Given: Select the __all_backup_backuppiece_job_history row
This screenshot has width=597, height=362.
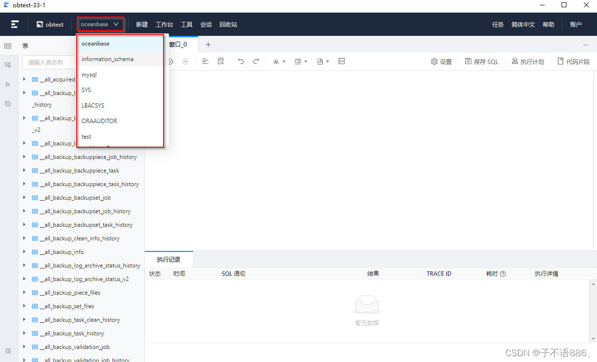Looking at the screenshot, I should coord(82,157).
